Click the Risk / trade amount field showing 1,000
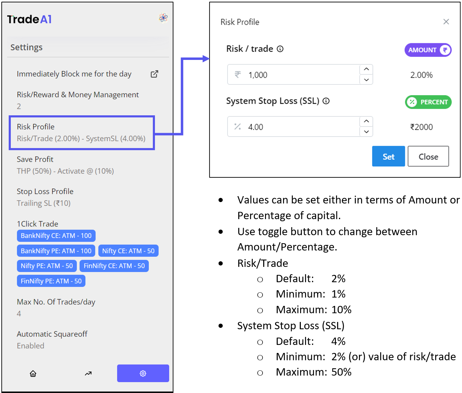This screenshot has height=393, width=462. tap(293, 75)
